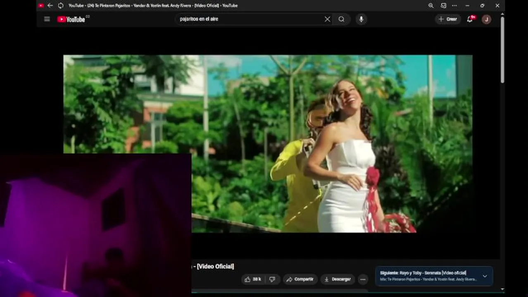The image size is (528, 297).
Task: Download the video with Descargar
Action: (338, 279)
